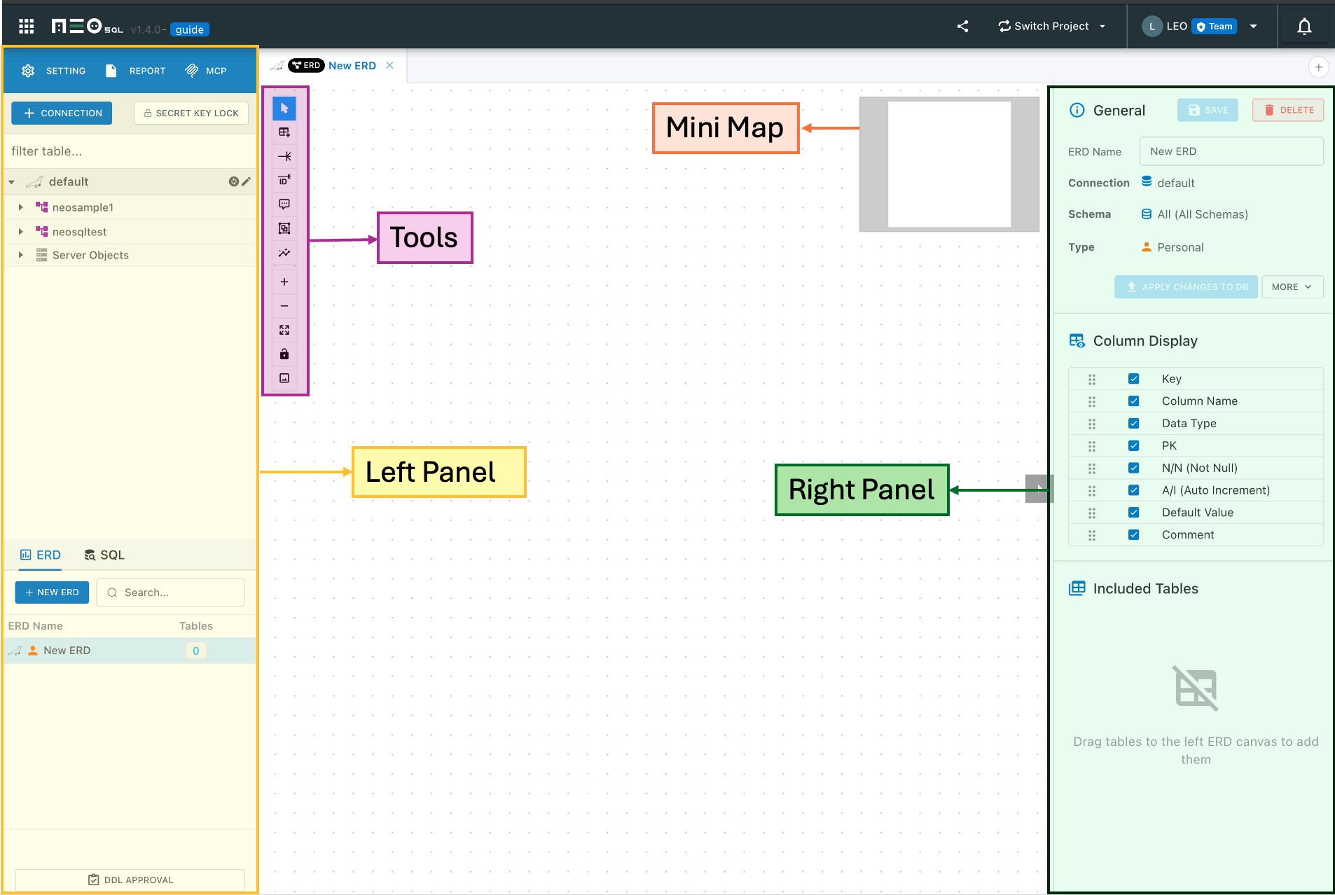Zoom out with the minus tool
1335x895 pixels.
tap(284, 306)
